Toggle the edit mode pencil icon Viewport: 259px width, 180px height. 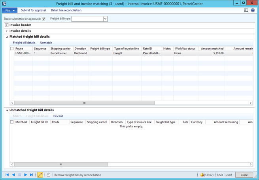coord(40,174)
